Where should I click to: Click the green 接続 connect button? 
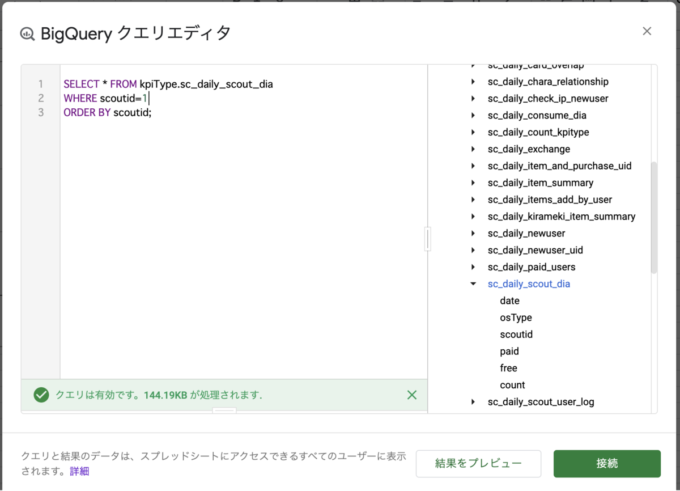click(x=607, y=464)
